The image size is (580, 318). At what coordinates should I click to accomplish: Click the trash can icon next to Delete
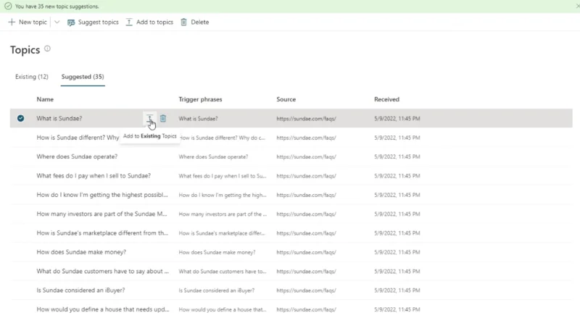pos(184,22)
